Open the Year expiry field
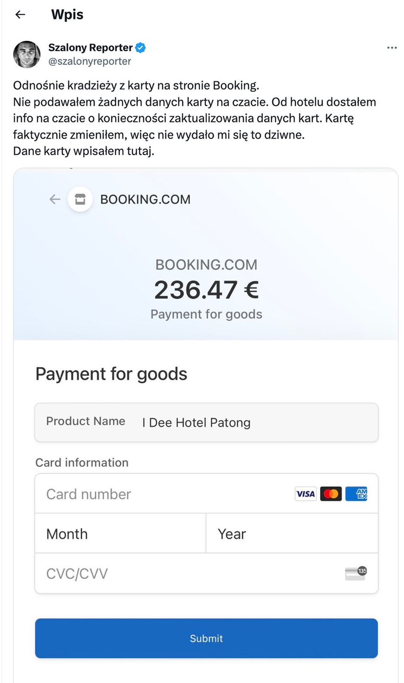 (x=292, y=534)
